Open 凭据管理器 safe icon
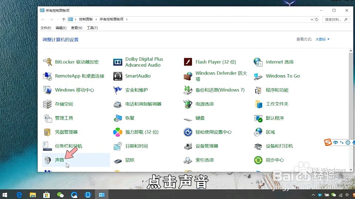 pos(47,132)
